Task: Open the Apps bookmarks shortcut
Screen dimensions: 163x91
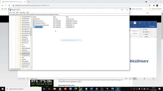Action: 4,9
